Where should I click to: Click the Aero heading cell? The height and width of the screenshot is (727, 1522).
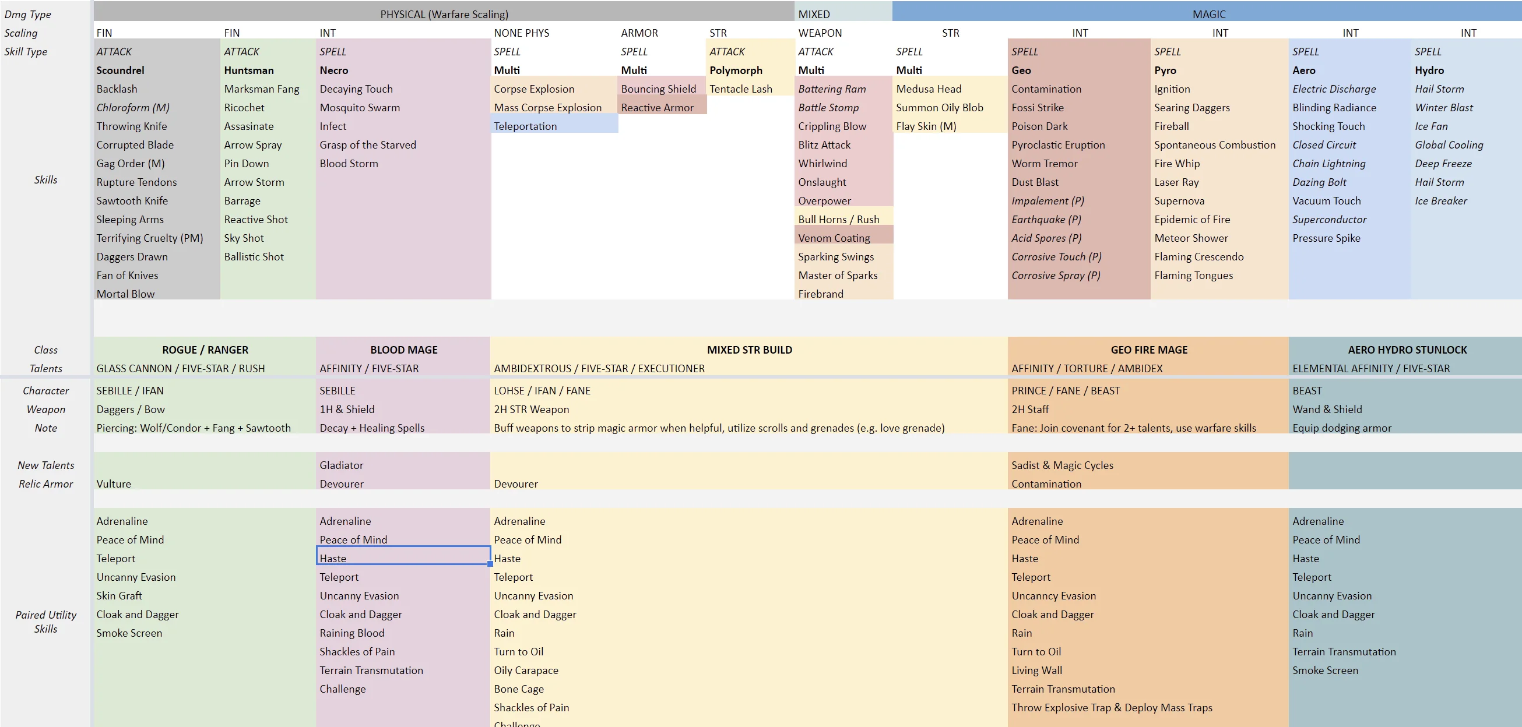click(1349, 70)
